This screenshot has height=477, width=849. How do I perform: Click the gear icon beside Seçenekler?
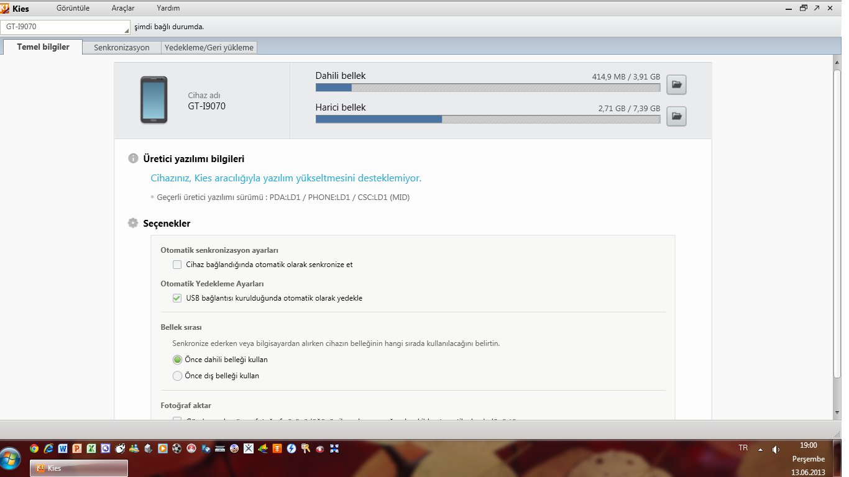133,223
